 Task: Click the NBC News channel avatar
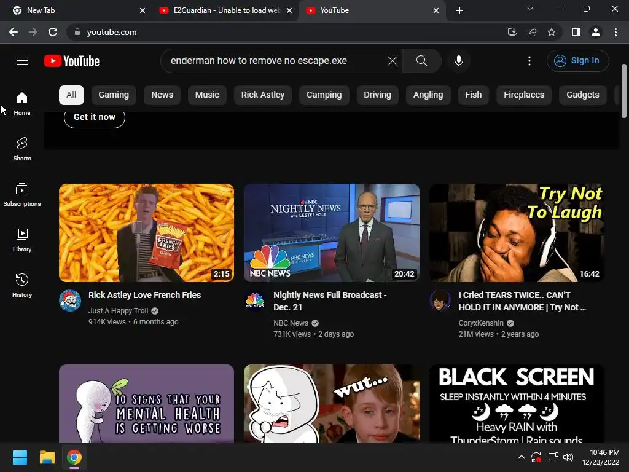click(255, 300)
